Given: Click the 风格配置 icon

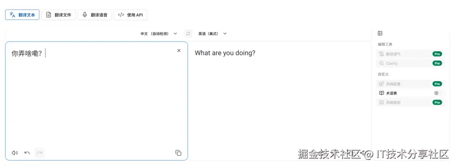Looking at the screenshot, I should click(381, 84).
